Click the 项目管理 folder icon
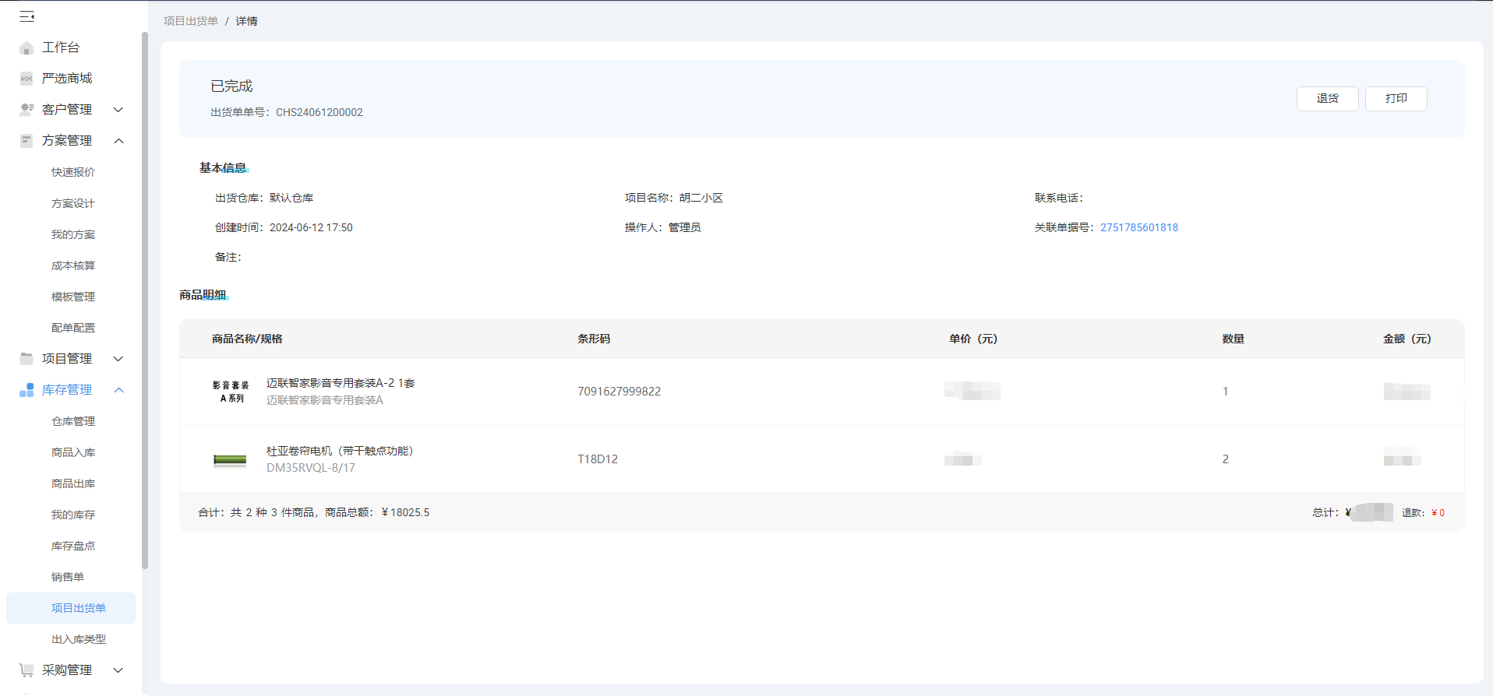 coord(26,359)
